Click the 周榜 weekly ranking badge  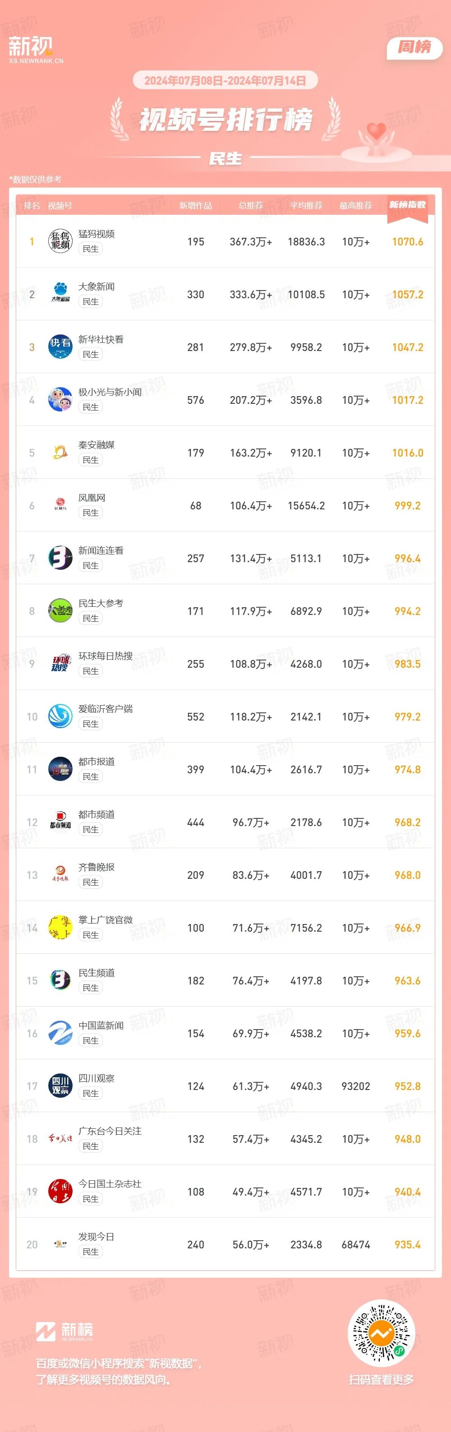click(x=414, y=48)
